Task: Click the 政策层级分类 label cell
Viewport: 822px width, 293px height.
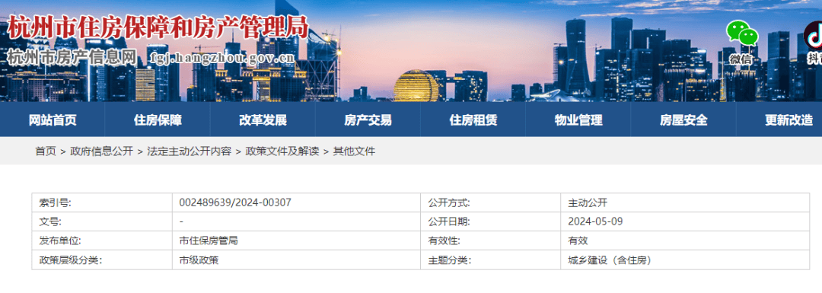Action: pyautogui.click(x=102, y=260)
